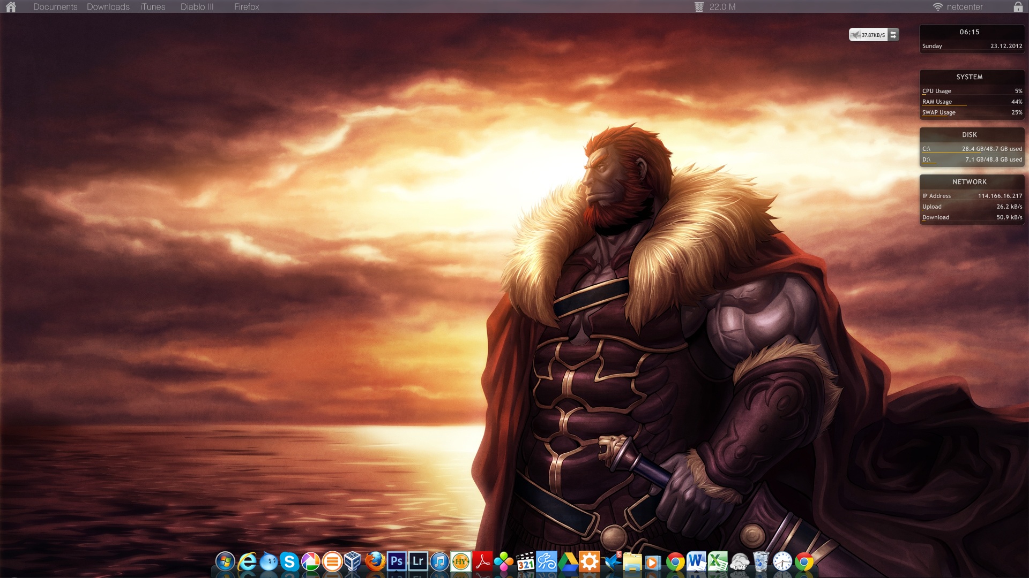The width and height of the screenshot is (1029, 578).
Task: Open the Windows Start orb in dock
Action: click(x=225, y=562)
